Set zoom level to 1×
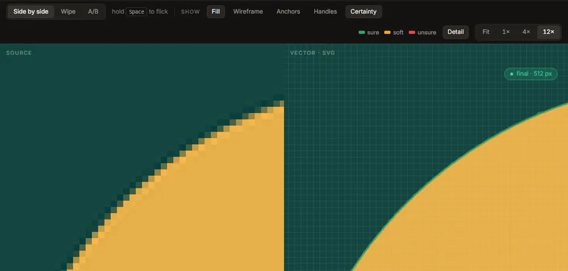Viewport: 568px width, 271px height. click(506, 32)
